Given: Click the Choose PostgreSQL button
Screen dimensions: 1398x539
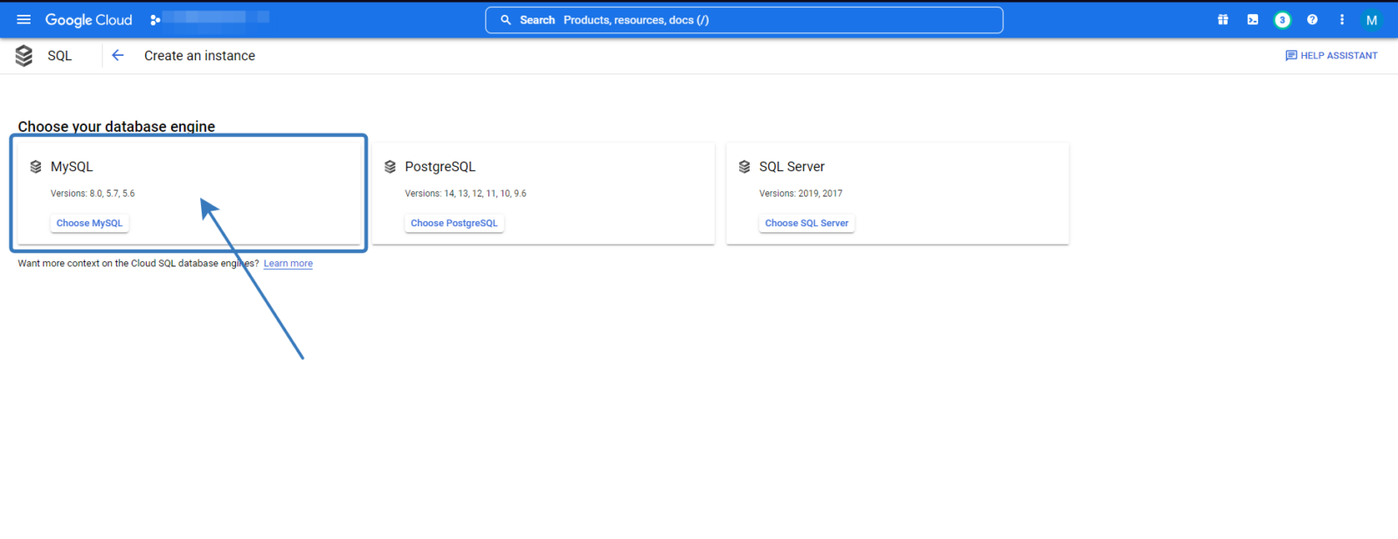Looking at the screenshot, I should point(453,223).
